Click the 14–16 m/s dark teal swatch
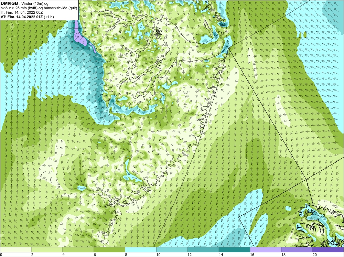 coord(234,250)
